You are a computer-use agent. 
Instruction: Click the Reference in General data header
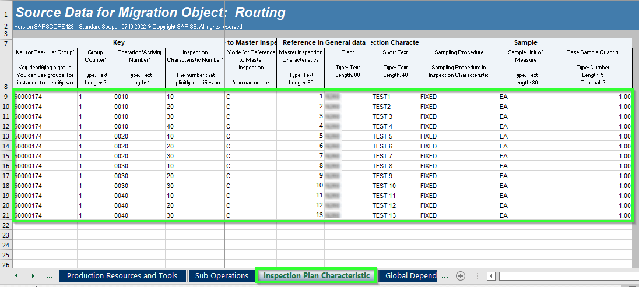[x=324, y=42]
